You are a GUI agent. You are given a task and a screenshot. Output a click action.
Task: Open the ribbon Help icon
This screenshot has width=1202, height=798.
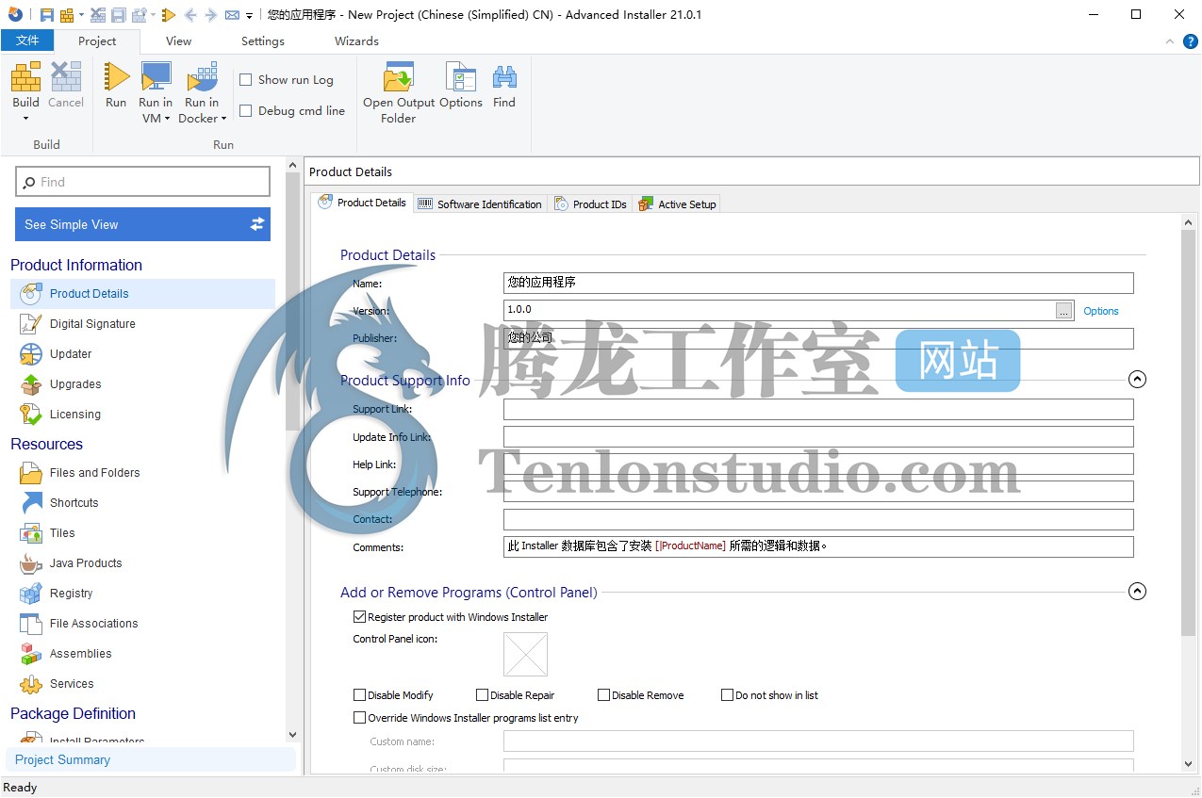tap(1189, 41)
